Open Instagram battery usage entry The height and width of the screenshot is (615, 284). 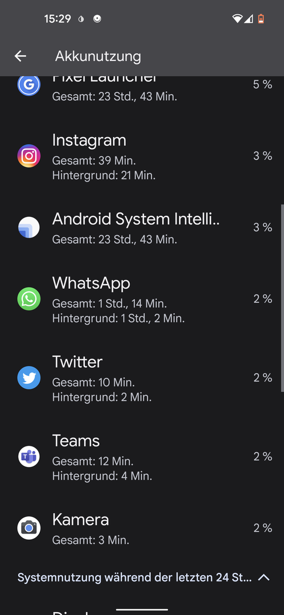tap(142, 156)
